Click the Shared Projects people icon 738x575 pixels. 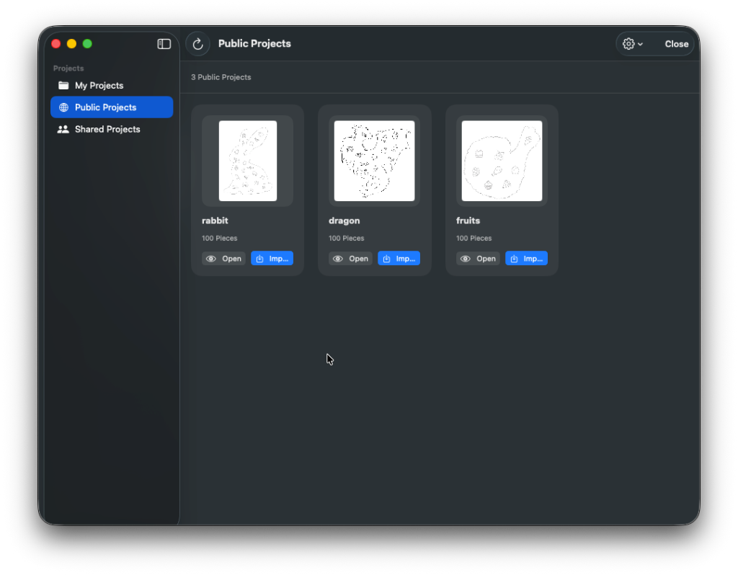[x=63, y=129]
